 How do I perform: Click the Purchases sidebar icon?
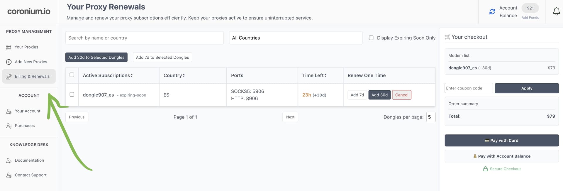tap(9, 126)
